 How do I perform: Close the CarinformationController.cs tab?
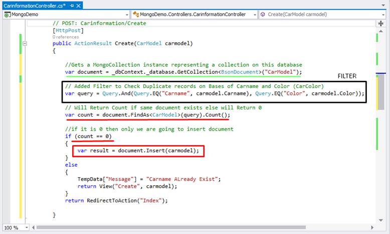point(78,6)
